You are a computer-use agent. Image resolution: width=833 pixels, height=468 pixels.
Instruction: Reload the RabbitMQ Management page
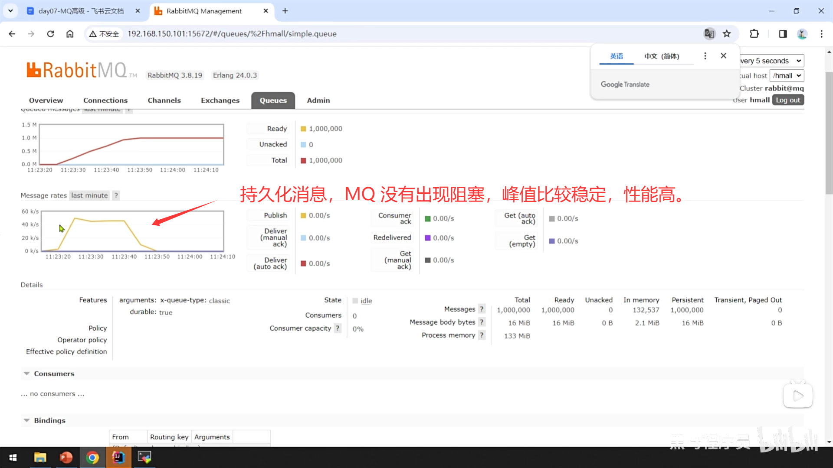pos(50,34)
